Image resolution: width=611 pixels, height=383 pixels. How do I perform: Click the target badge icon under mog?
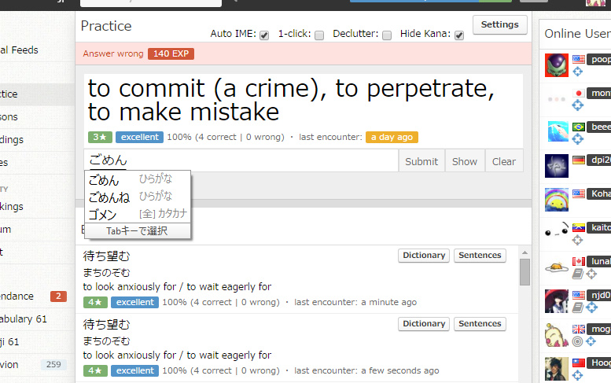point(577,341)
